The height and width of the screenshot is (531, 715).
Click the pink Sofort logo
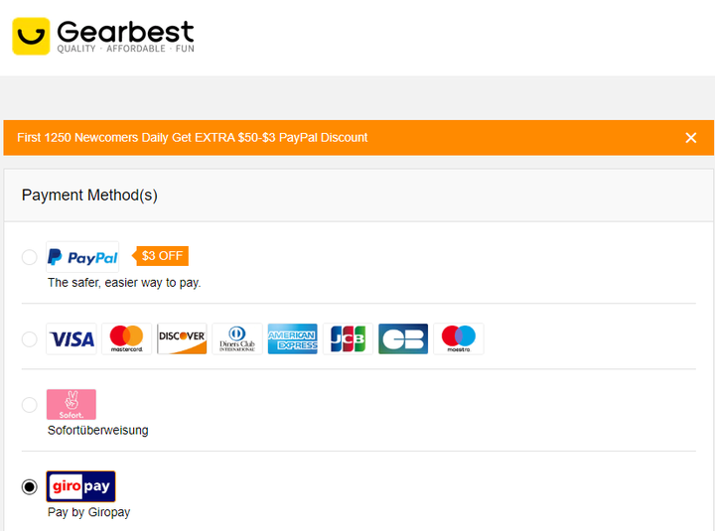tap(71, 404)
